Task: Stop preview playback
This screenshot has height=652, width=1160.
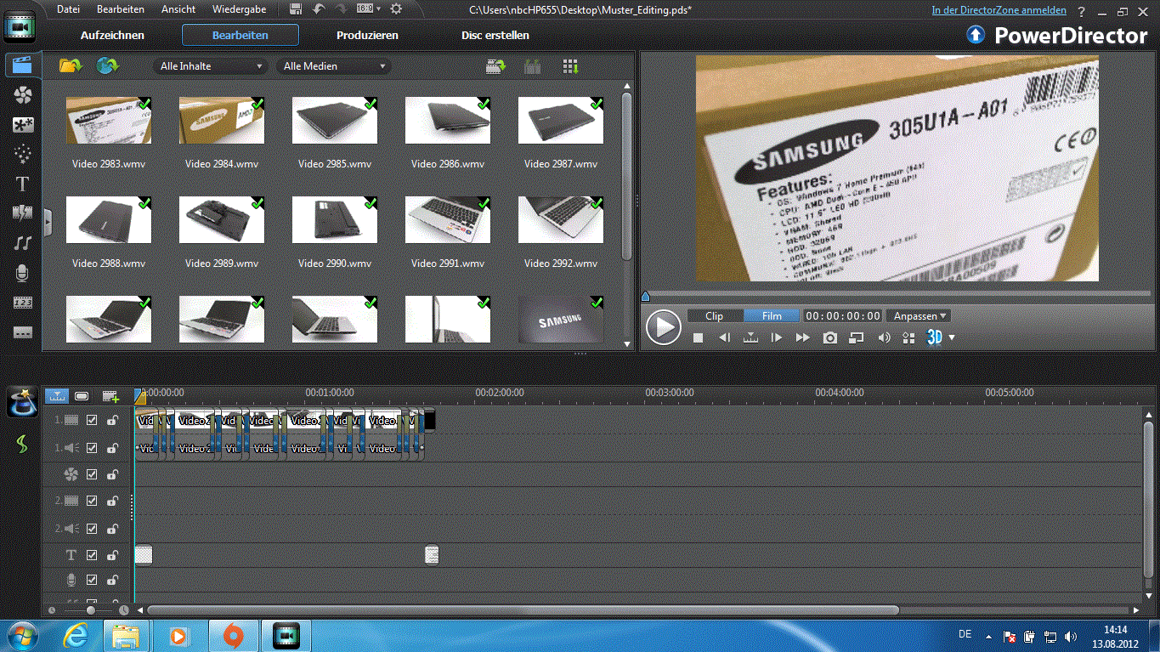Action: pos(698,337)
